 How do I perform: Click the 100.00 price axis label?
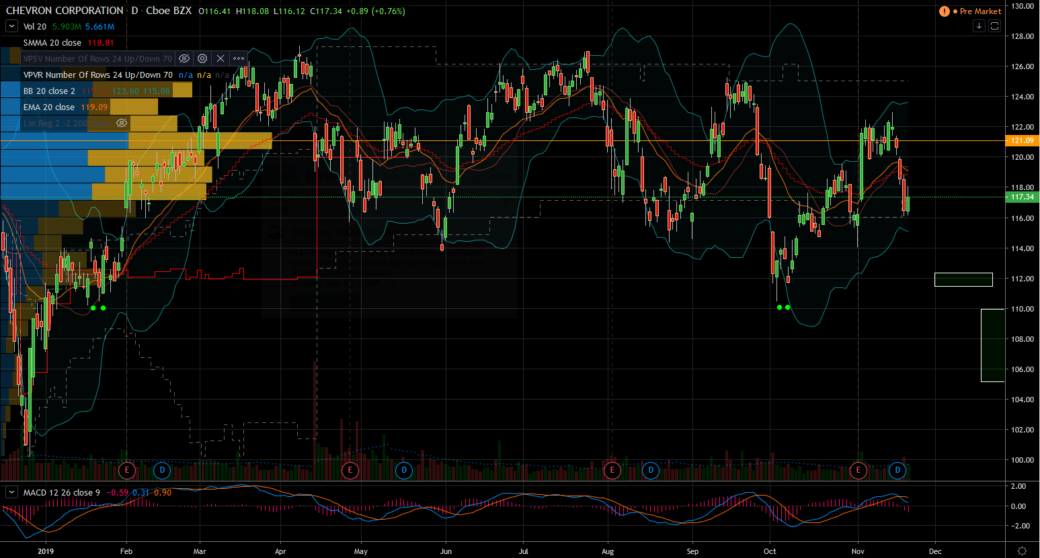1023,460
